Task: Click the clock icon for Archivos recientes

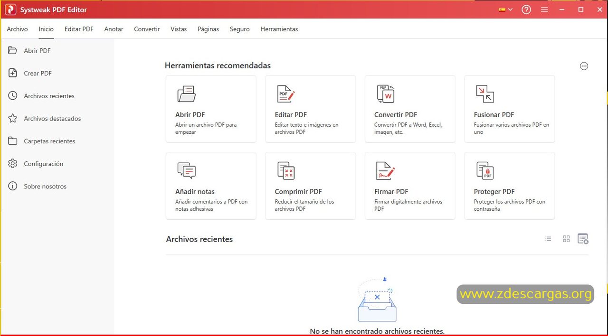Action: point(13,96)
